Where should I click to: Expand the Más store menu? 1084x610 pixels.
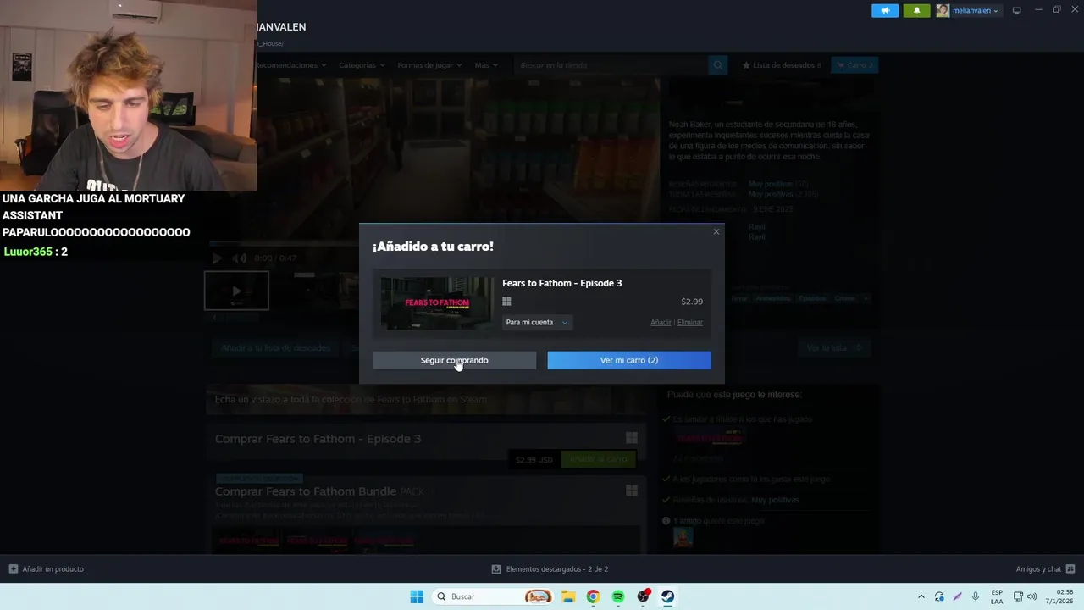(x=486, y=65)
